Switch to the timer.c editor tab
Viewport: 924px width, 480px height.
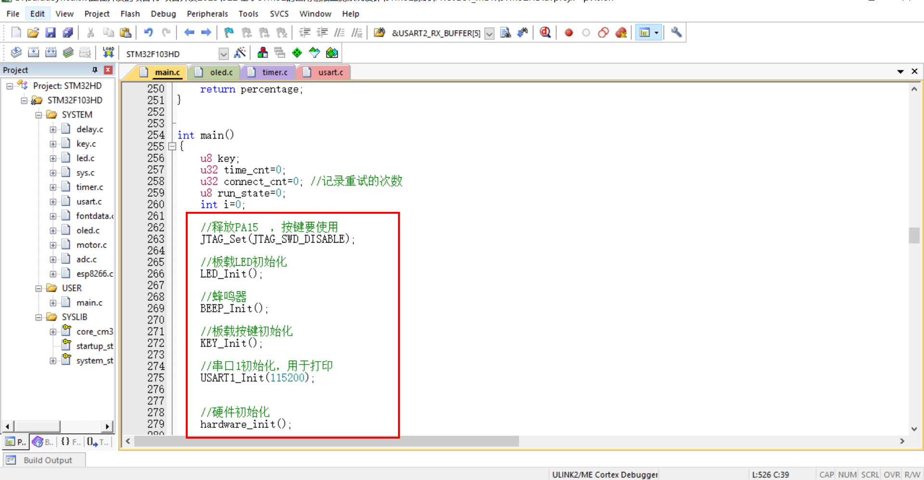coord(268,72)
